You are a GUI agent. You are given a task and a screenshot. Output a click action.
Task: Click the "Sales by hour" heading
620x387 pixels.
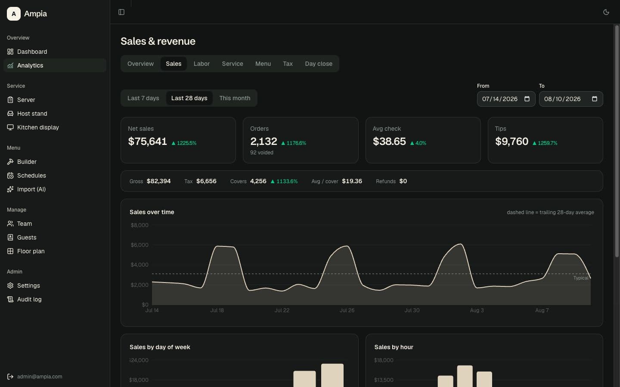[394, 347]
